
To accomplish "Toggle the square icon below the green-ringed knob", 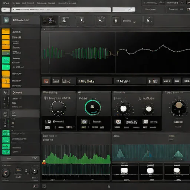I will tap(84, 122).
